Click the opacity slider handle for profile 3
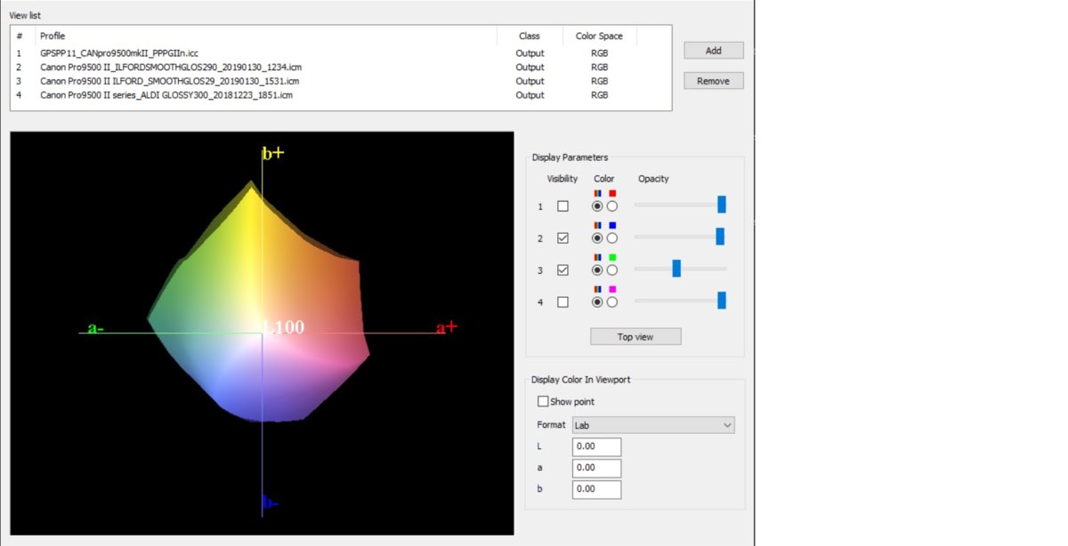 tap(676, 269)
